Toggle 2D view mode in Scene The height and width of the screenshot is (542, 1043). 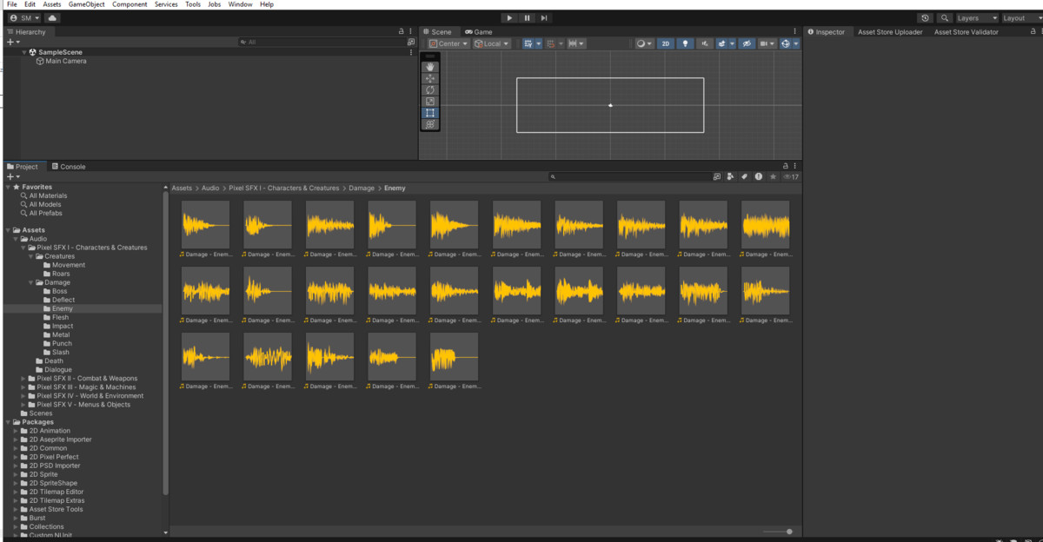[x=666, y=43]
